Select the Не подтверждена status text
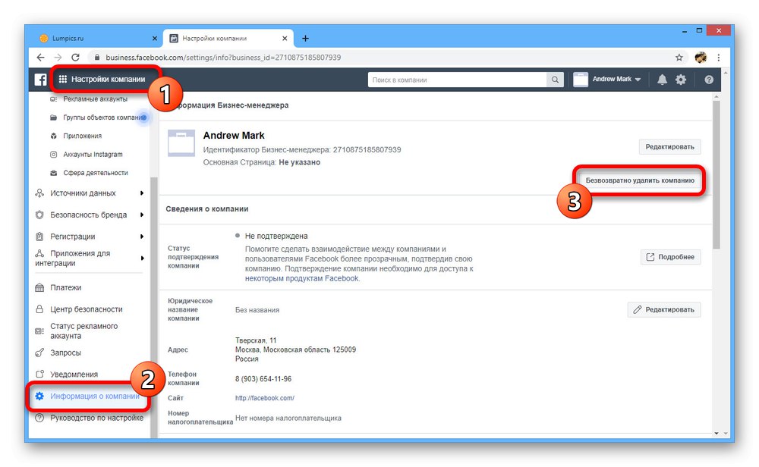Viewport: 759px width, 467px height. click(276, 236)
